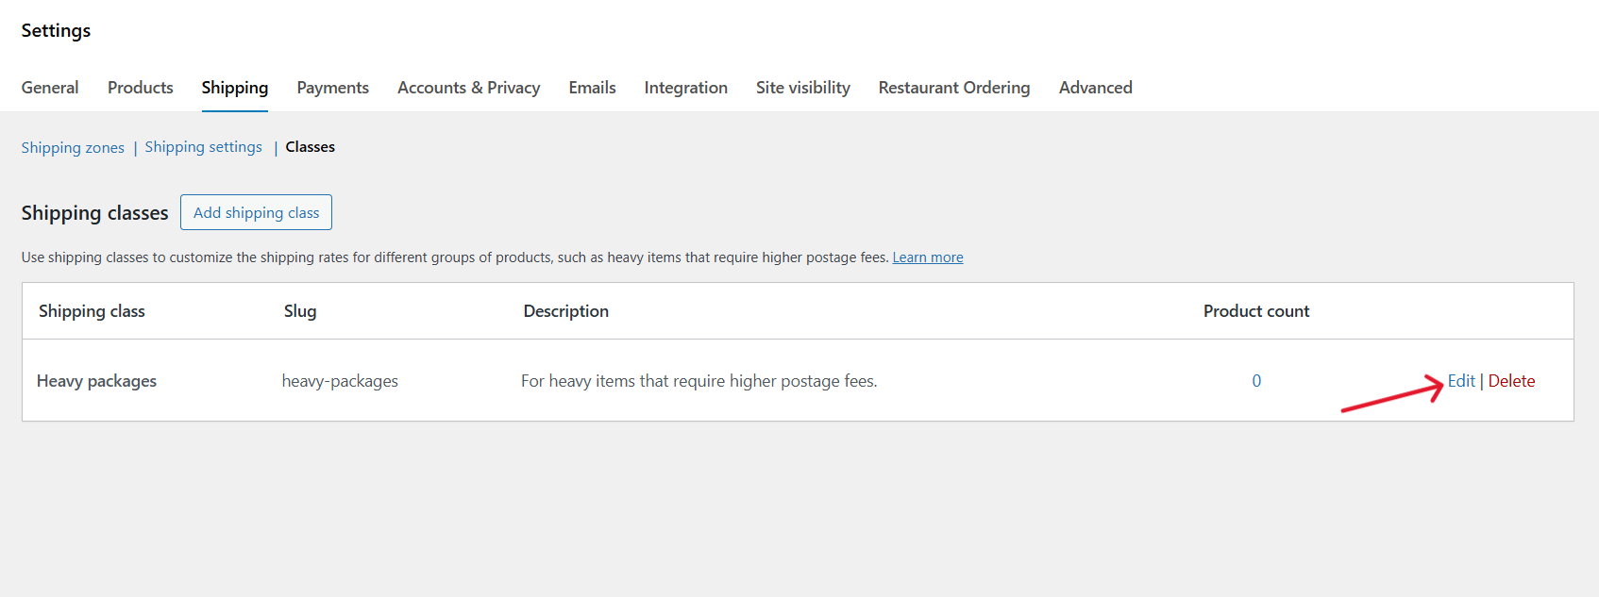Screen dimensions: 1599x597
Task: Click the Shipping classes heading
Action: 94,213
